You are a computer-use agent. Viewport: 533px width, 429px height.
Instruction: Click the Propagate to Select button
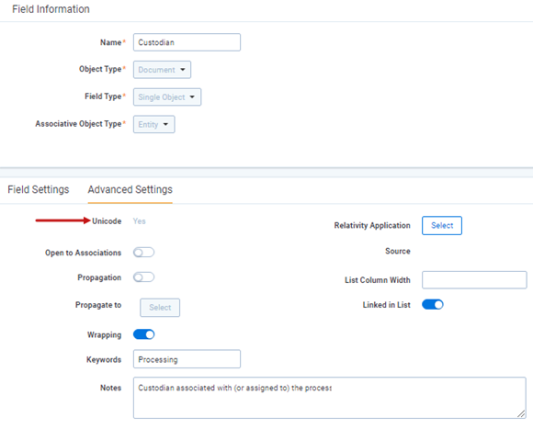pos(160,308)
